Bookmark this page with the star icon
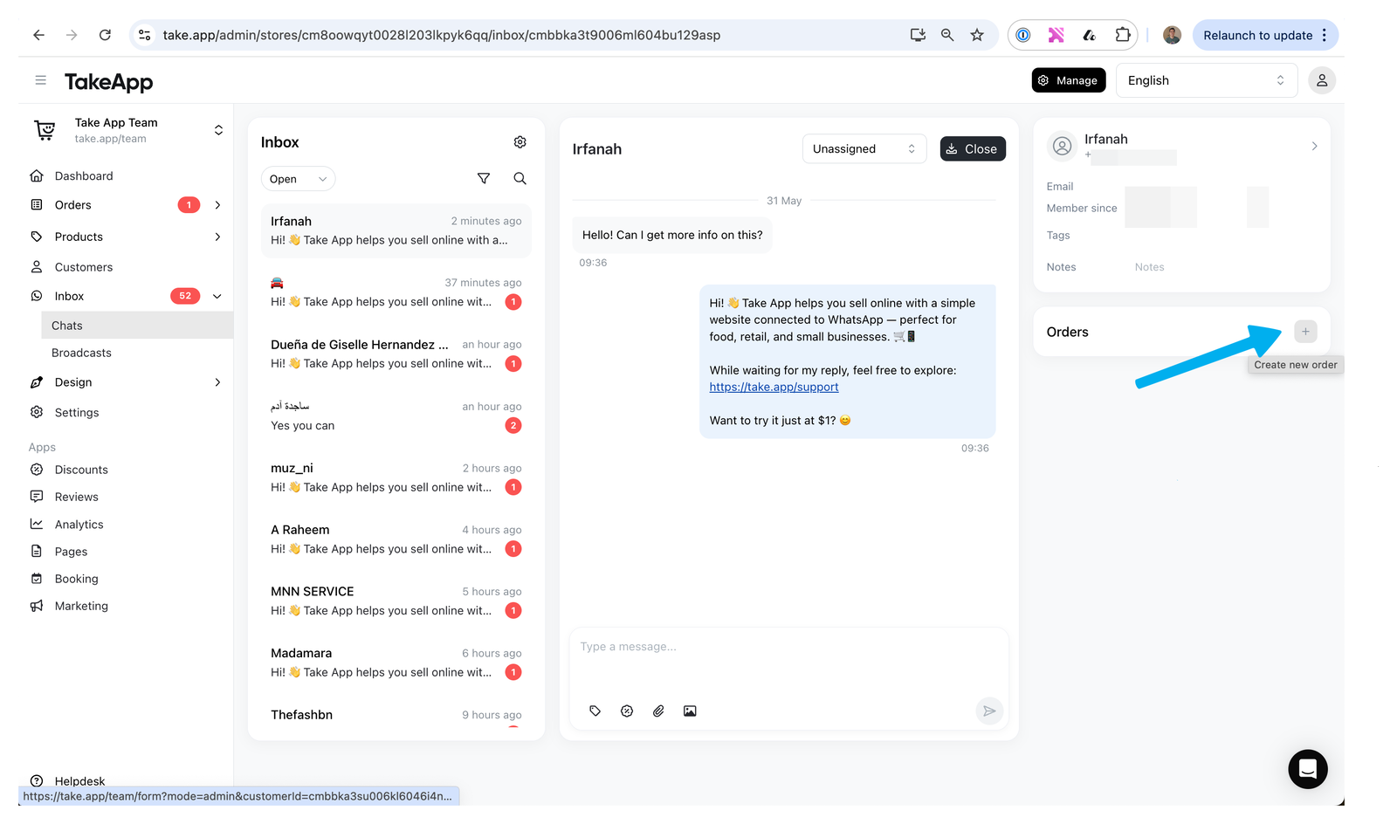Screen dimensions: 1397x824 (977, 35)
